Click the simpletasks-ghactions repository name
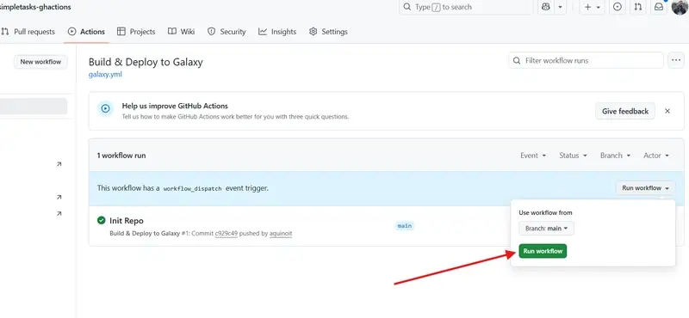Screen dimensions: 689x318 click(x=35, y=7)
